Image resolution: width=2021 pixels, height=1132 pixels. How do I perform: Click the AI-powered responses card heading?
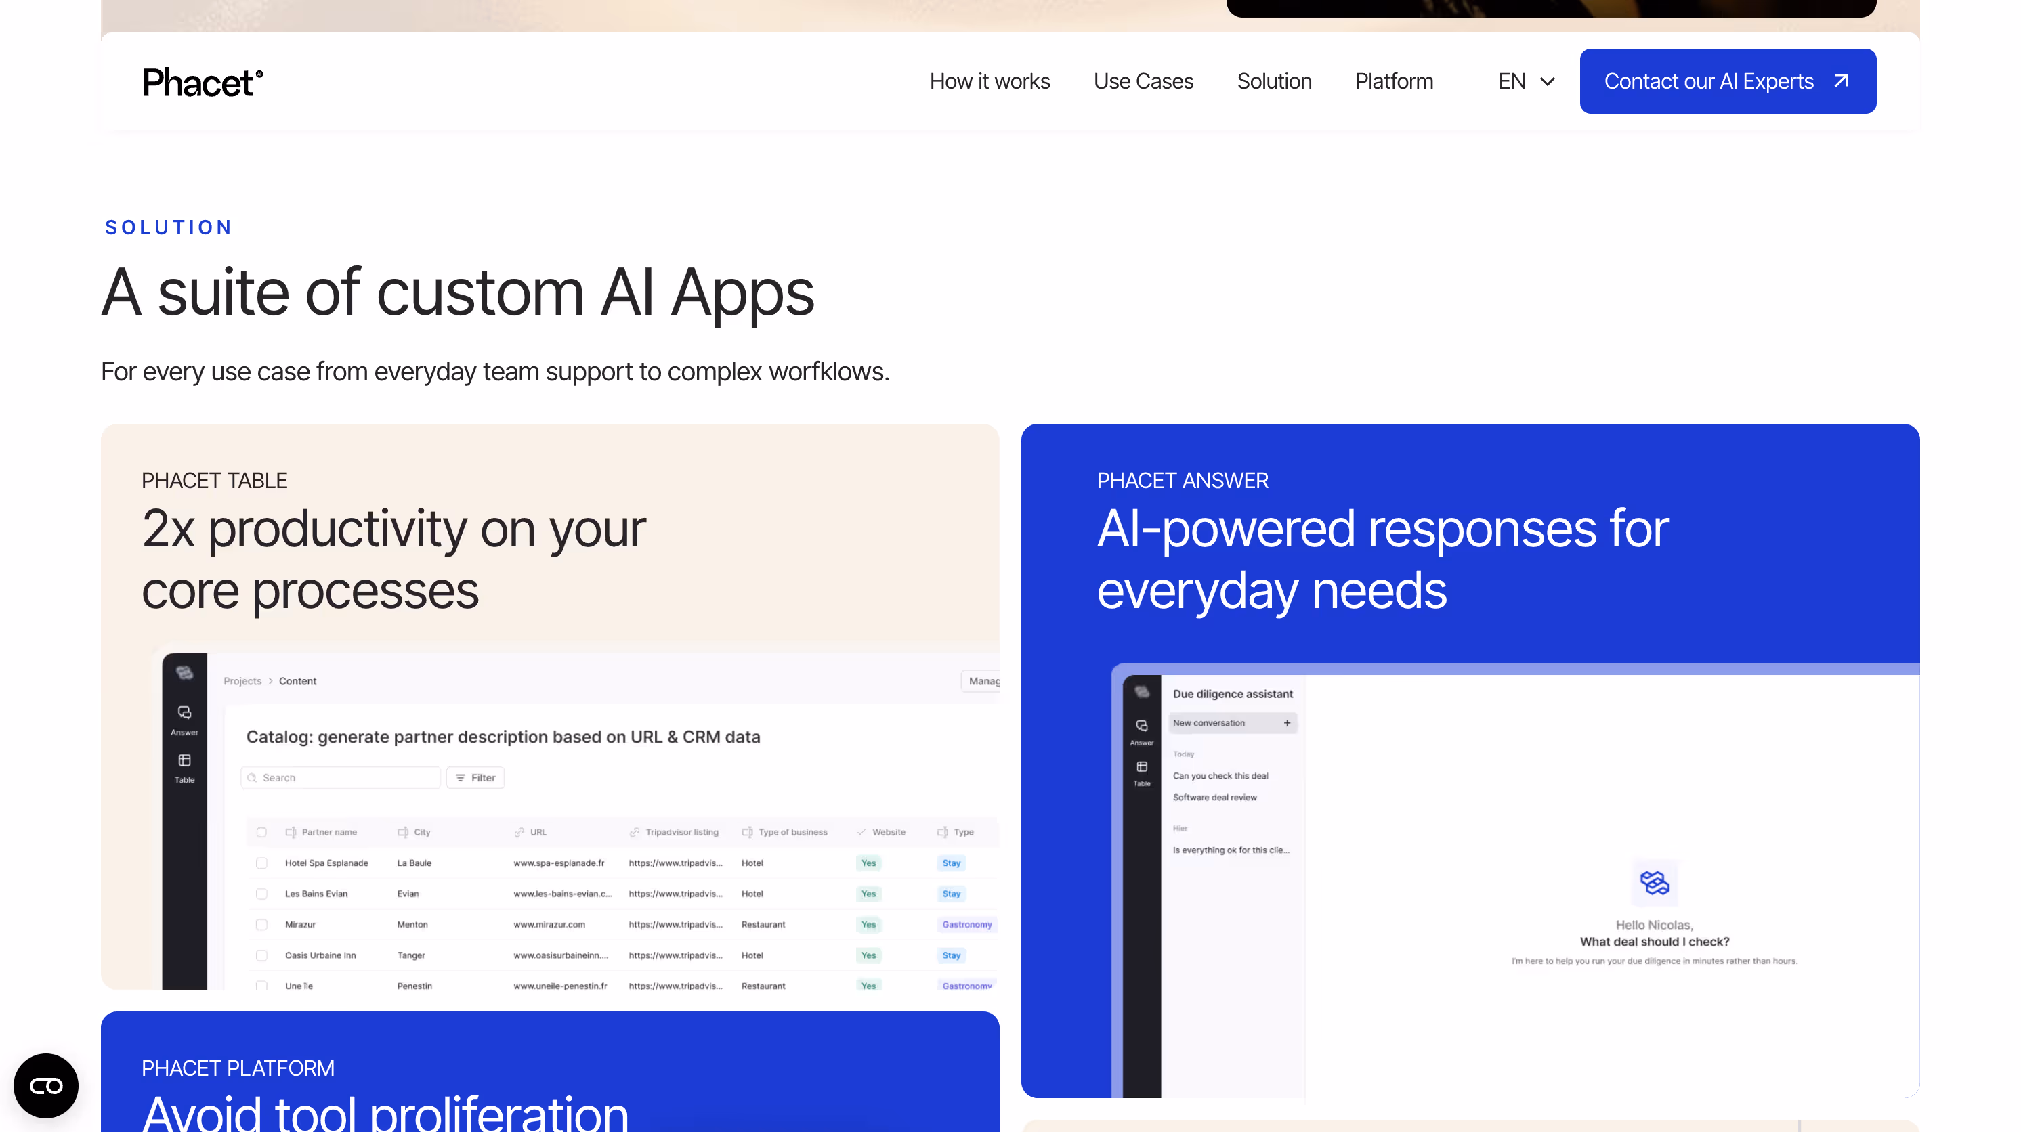click(x=1382, y=559)
